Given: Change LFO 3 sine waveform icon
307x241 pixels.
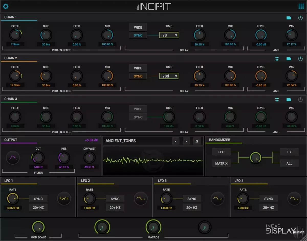Looking at the screenshot, I should pyautogui.click(x=217, y=199).
